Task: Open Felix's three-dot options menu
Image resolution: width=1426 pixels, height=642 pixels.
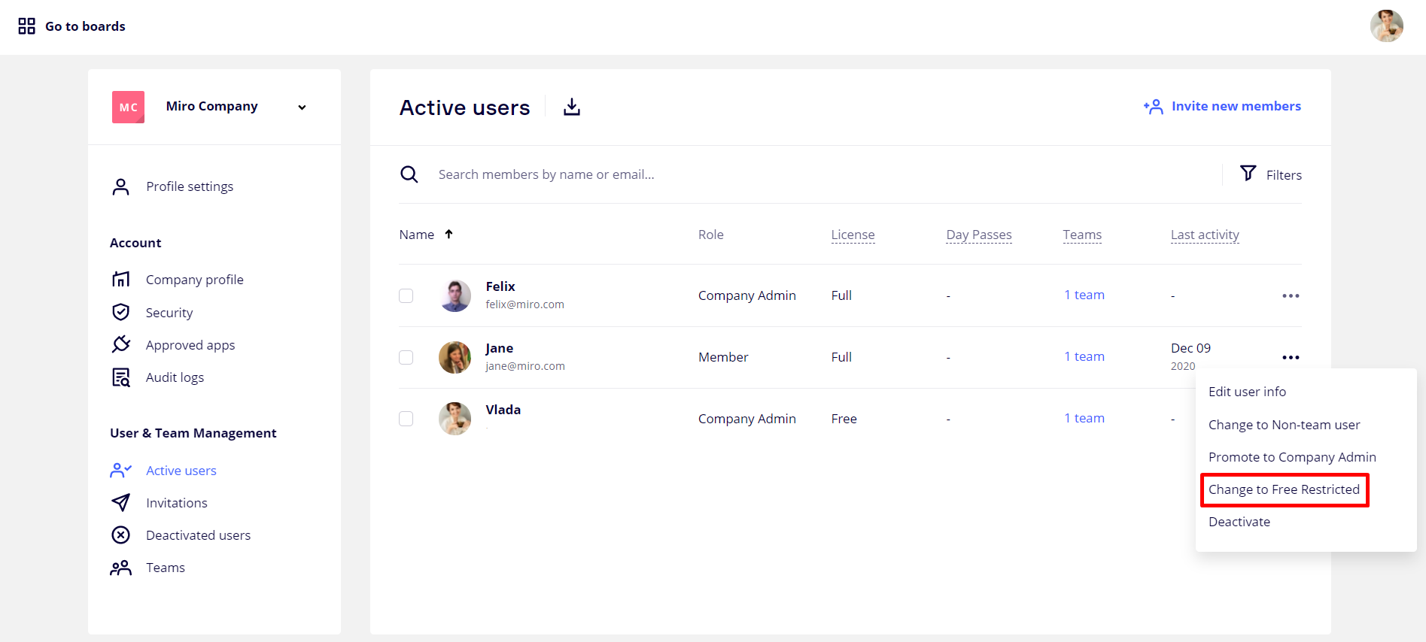Action: pos(1291,295)
